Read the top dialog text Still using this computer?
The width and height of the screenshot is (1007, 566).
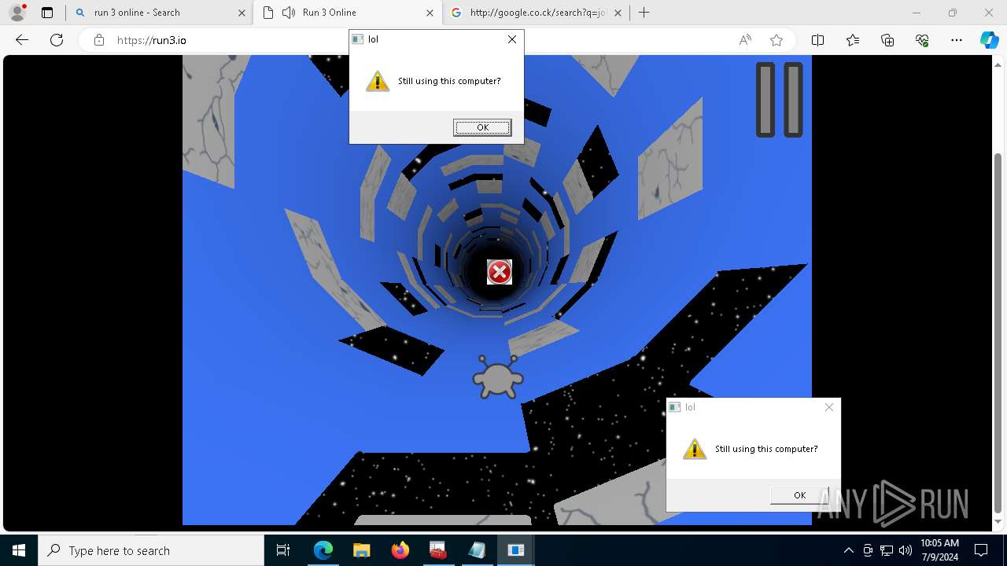tap(449, 81)
